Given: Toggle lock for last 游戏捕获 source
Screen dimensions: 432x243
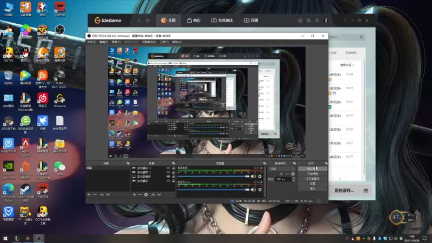Looking at the screenshot, I should [173, 181].
